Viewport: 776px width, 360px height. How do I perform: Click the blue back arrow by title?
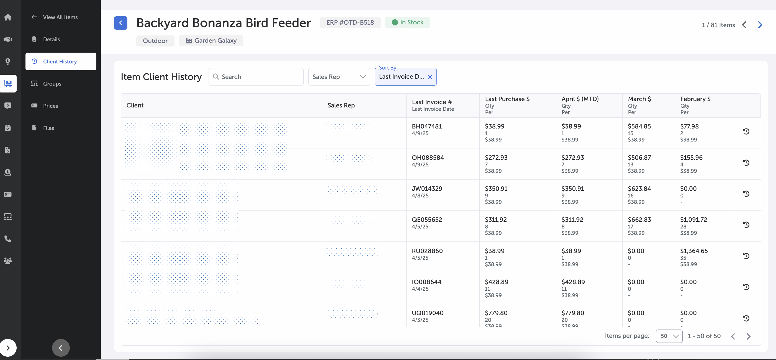(120, 23)
